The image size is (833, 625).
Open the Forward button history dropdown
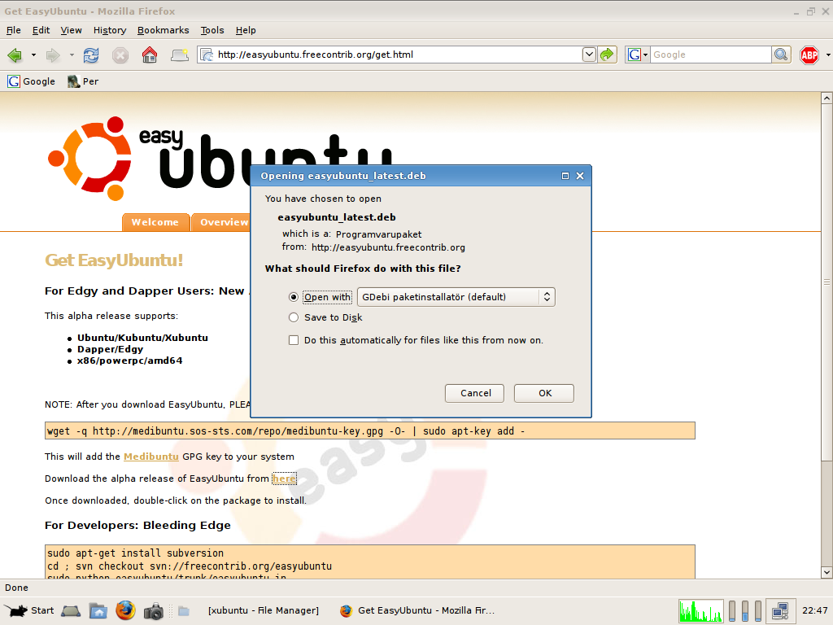tap(72, 55)
